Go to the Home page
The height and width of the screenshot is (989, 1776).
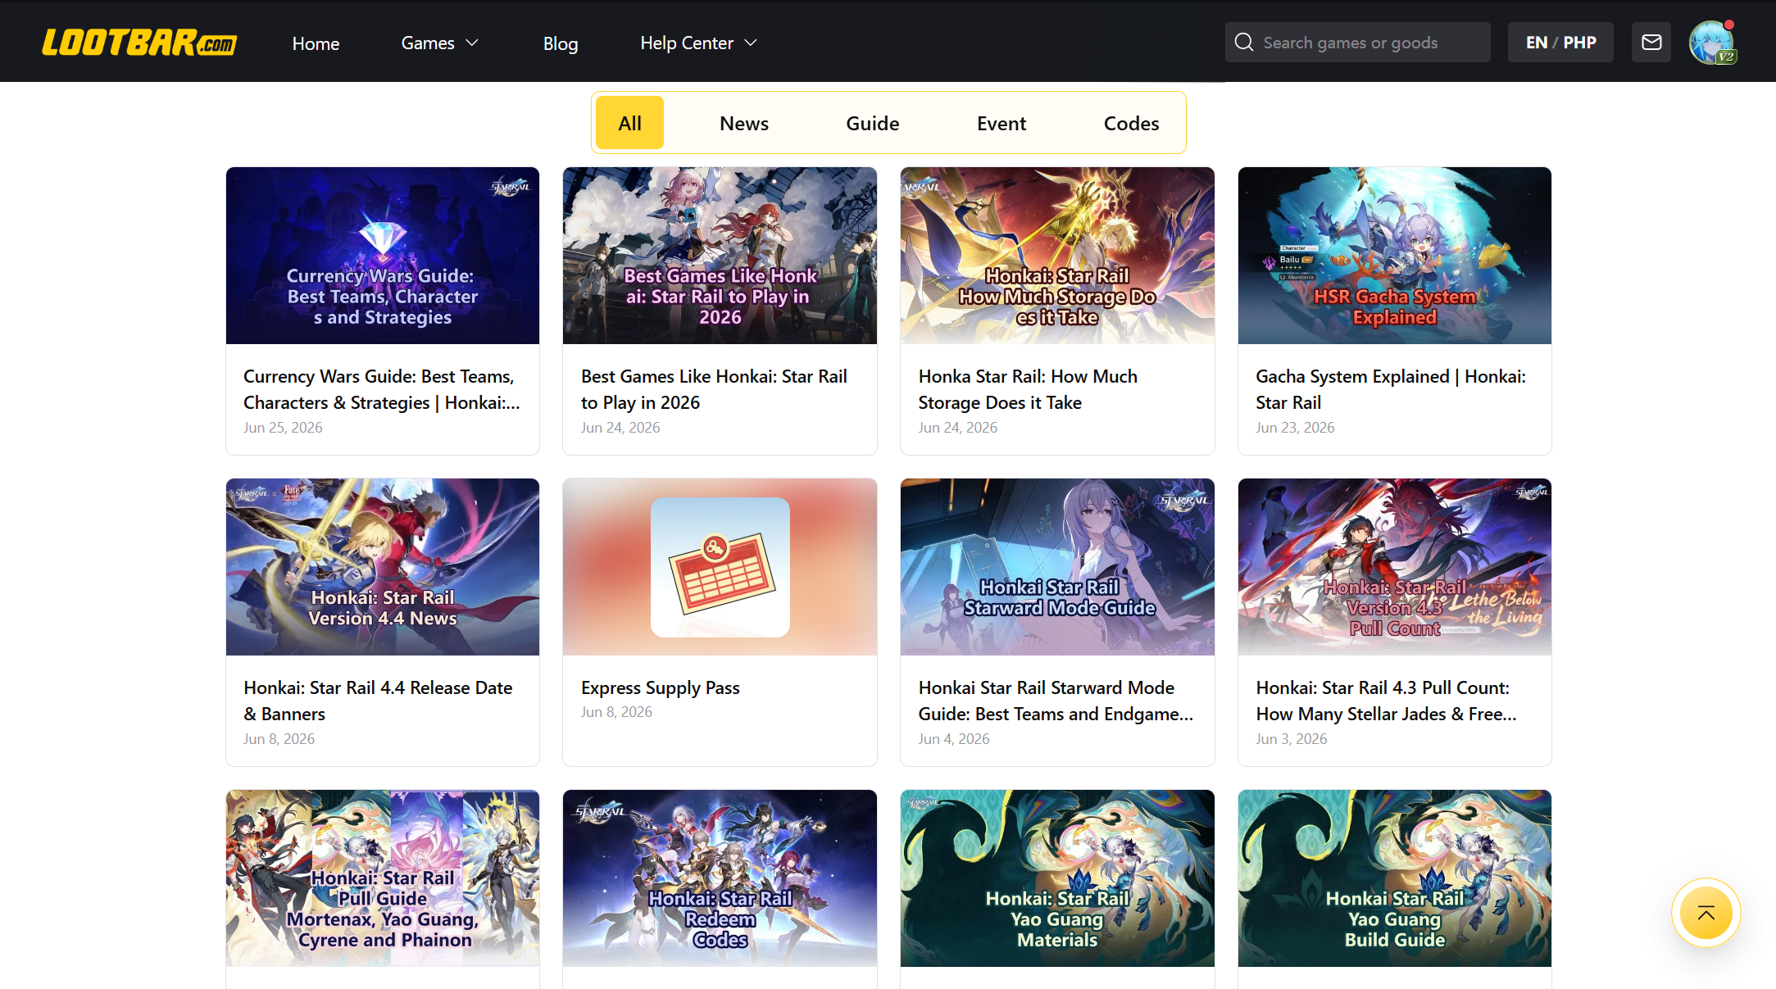[x=316, y=43]
